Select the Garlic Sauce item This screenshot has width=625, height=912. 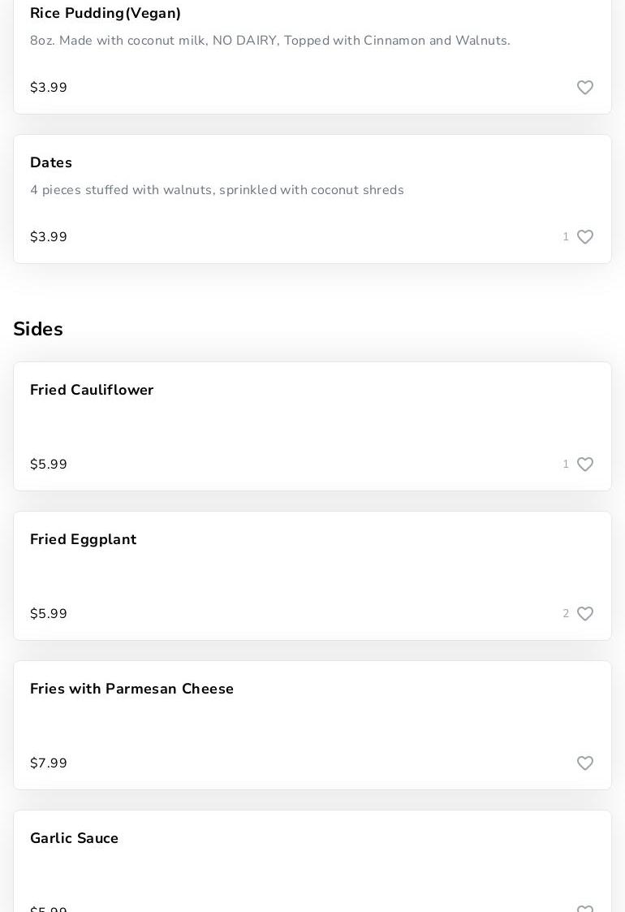75,839
